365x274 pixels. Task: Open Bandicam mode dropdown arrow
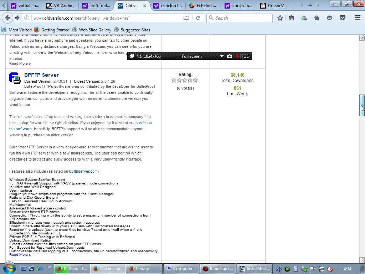click(x=222, y=56)
